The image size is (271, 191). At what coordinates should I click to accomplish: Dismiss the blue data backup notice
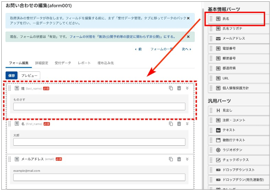(x=188, y=18)
